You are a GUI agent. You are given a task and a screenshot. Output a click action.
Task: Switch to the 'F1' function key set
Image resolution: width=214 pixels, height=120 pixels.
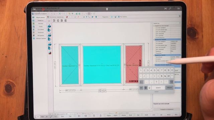coord(47,117)
